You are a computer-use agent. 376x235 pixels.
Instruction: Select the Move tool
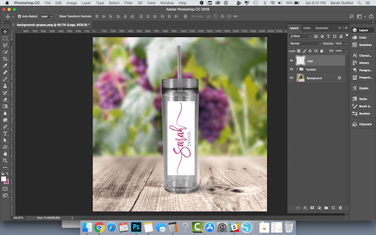coord(5,31)
